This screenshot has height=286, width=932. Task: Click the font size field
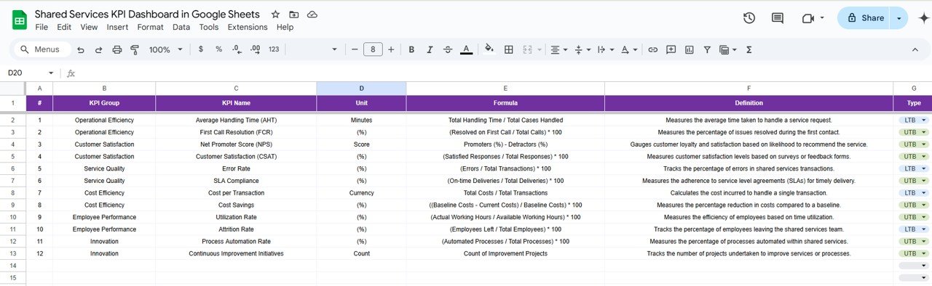(373, 49)
